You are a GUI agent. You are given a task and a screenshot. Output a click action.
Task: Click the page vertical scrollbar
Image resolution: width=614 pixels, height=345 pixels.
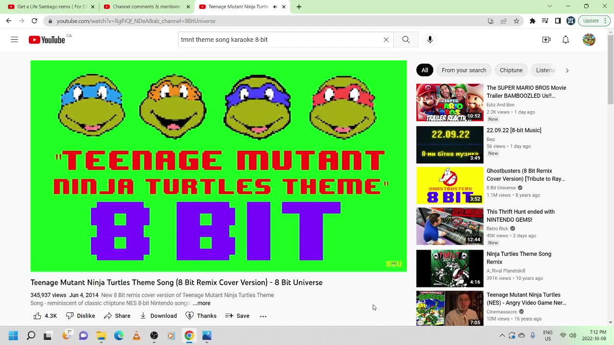tap(610, 69)
